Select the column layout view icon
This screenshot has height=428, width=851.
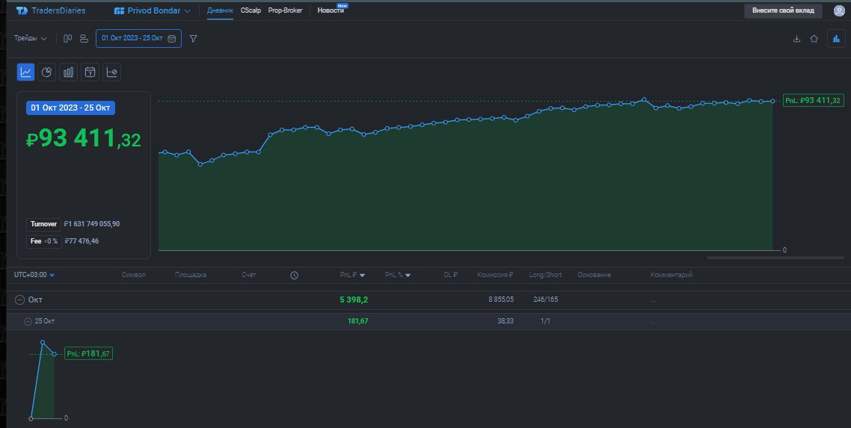pos(68,38)
